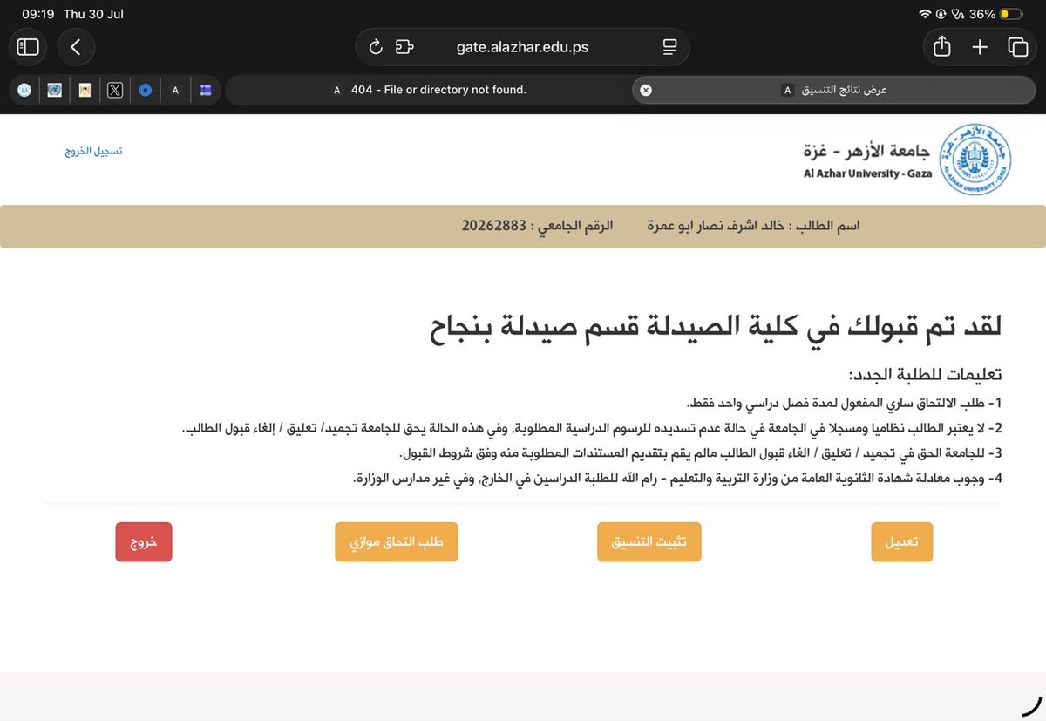Click the Al Azhar University logo
Screen dimensions: 1046x721
point(976,158)
